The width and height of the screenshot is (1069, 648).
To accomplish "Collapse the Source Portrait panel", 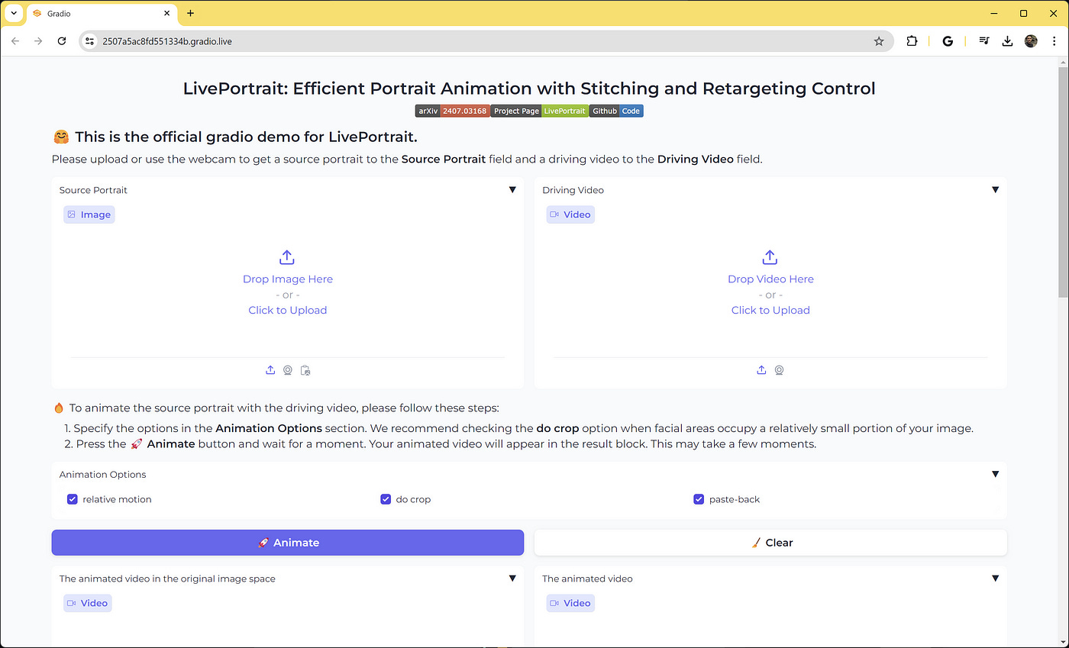I will [x=512, y=189].
